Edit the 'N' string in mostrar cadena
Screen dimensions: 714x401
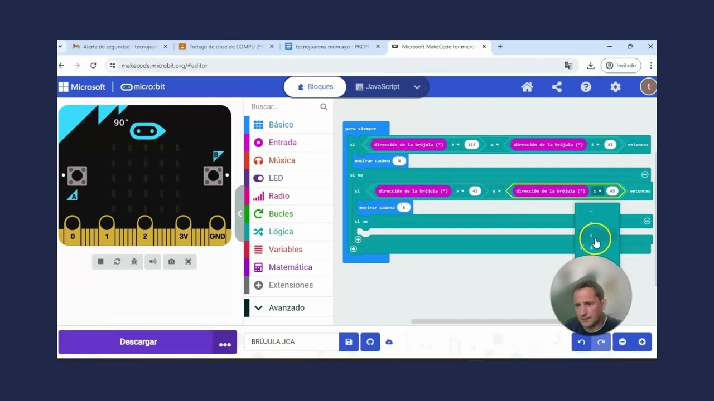click(399, 160)
